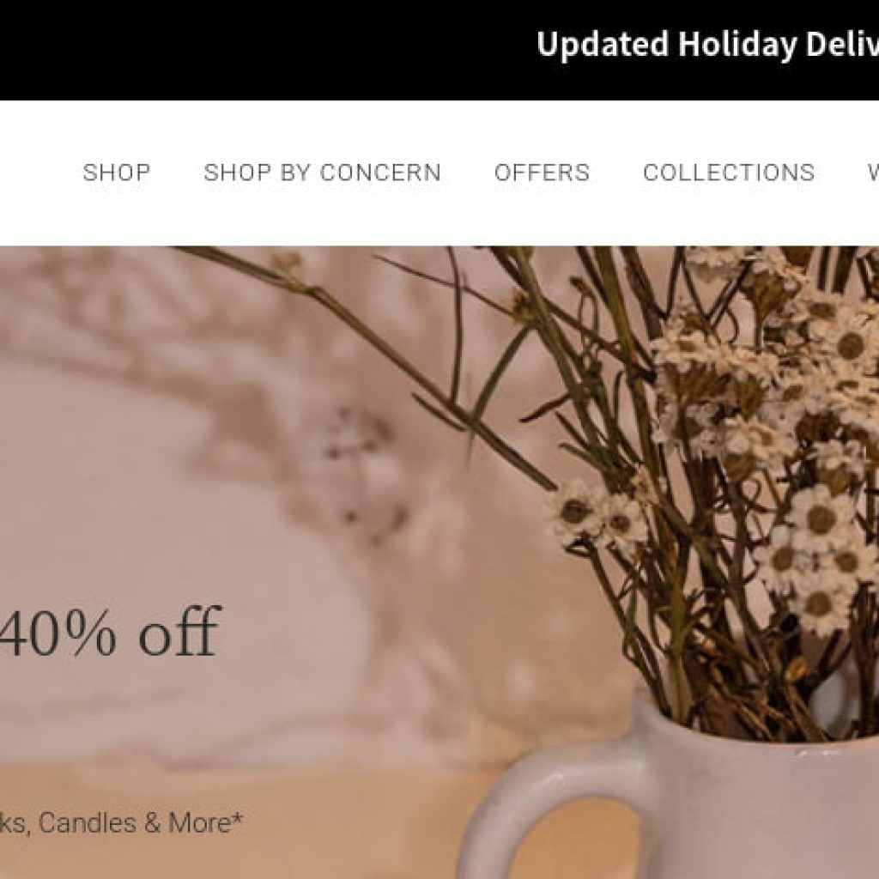Open the SHOP BY CONCERN menu
Screen dimensions: 879x879
[323, 173]
